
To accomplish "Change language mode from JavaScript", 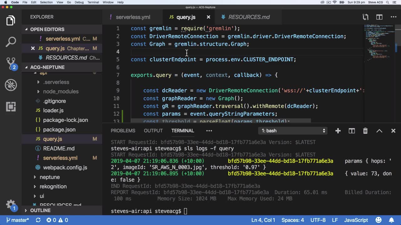I will (x=356, y=220).
